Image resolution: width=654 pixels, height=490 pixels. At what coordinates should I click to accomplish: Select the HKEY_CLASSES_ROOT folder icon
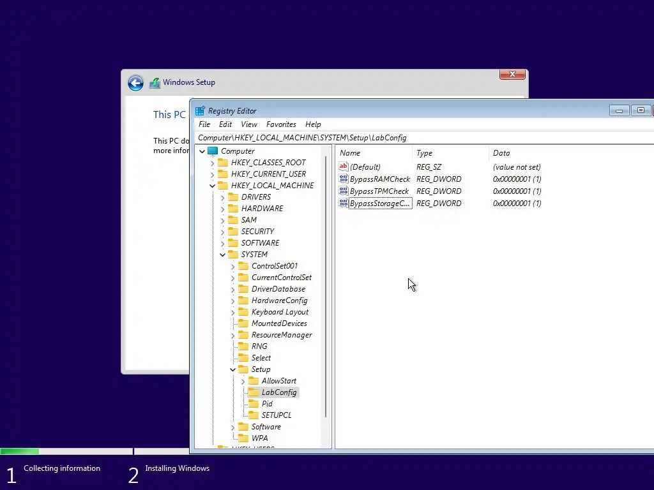point(223,163)
